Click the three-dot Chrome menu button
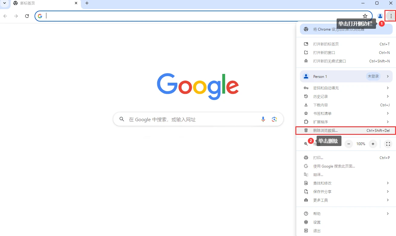The height and width of the screenshot is (236, 396). [x=391, y=16]
